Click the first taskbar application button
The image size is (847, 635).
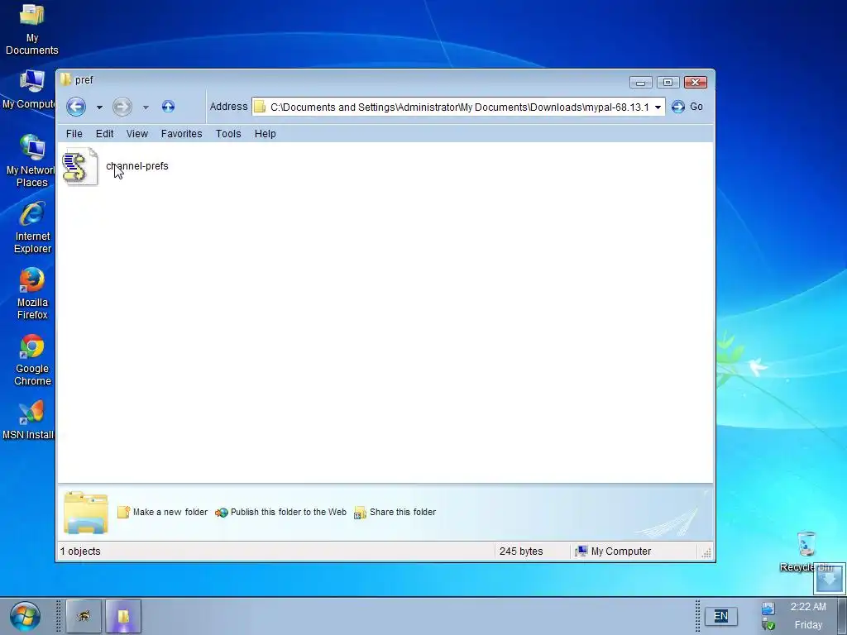click(x=84, y=615)
